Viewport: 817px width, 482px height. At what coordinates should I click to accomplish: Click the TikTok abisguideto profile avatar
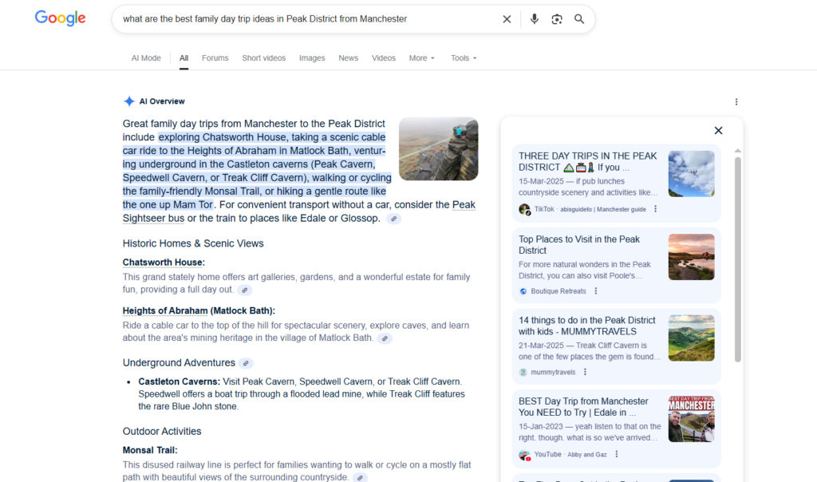coord(524,209)
